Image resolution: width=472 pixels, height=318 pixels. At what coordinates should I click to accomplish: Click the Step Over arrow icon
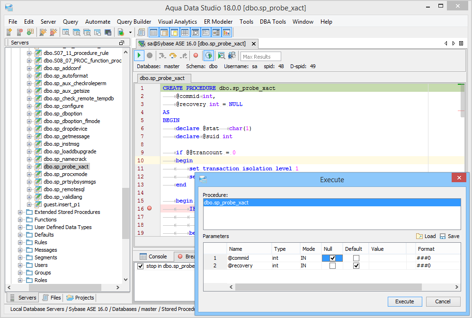pos(173,56)
